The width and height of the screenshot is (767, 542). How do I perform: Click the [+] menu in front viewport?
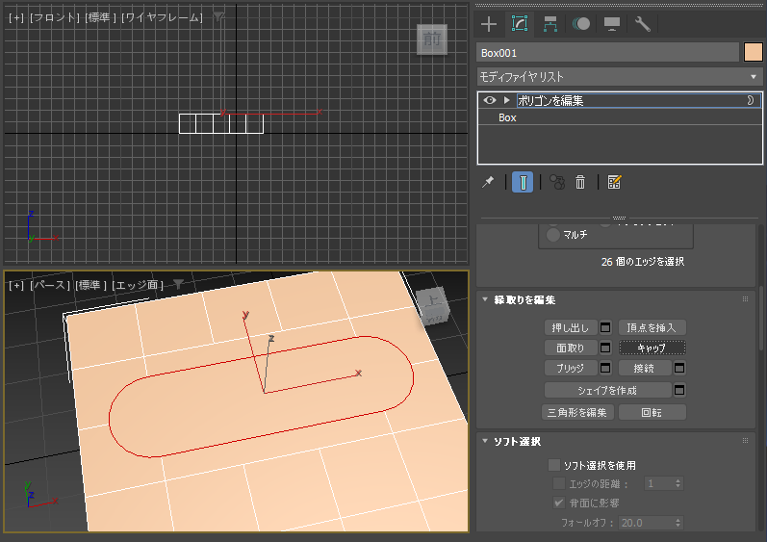coord(16,17)
